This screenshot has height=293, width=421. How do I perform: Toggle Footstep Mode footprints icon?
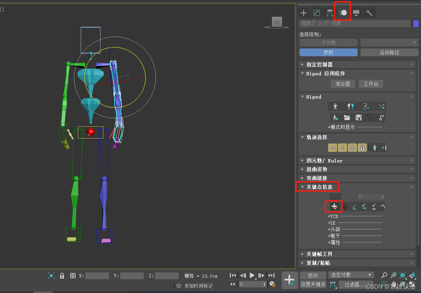click(350, 106)
